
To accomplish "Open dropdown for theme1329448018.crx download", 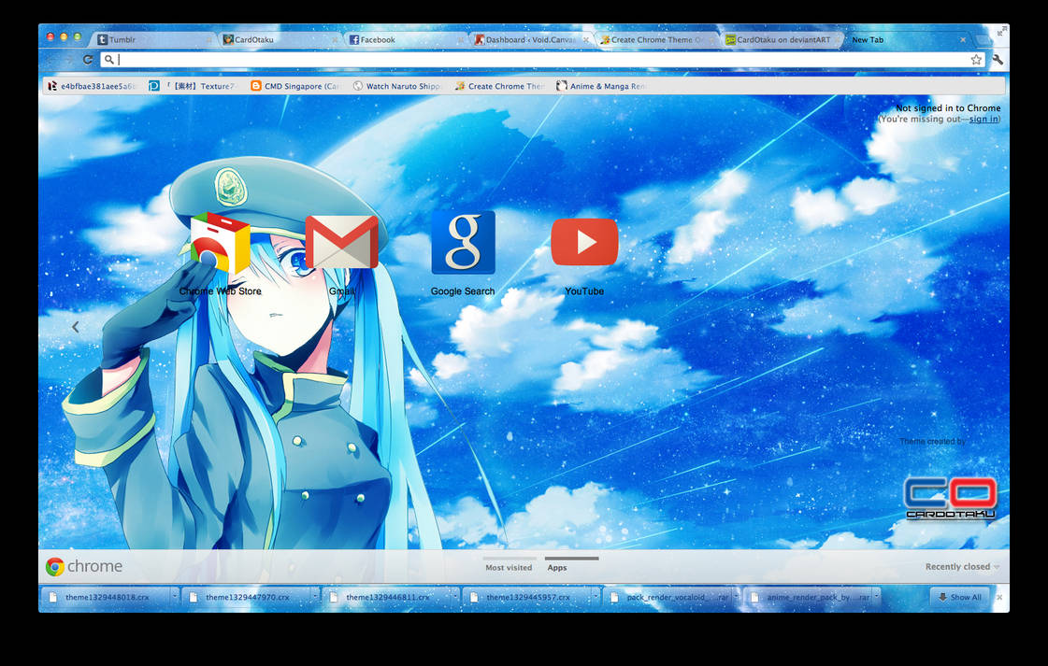I will pyautogui.click(x=175, y=597).
